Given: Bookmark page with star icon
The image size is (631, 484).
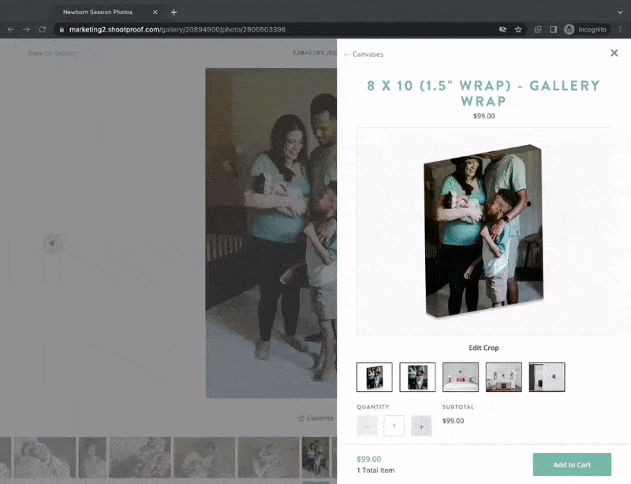Looking at the screenshot, I should click(x=518, y=29).
